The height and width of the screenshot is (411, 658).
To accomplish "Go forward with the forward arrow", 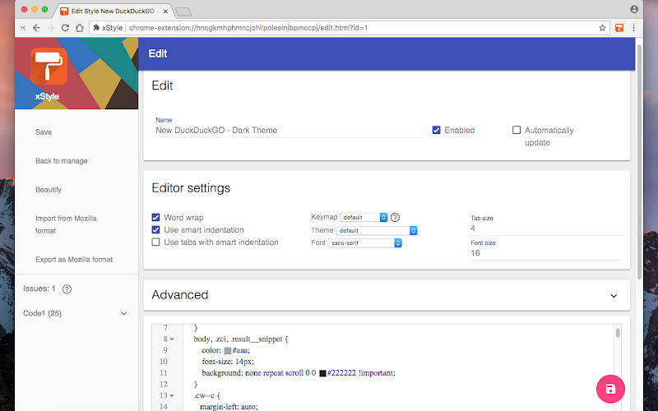I will [51, 28].
